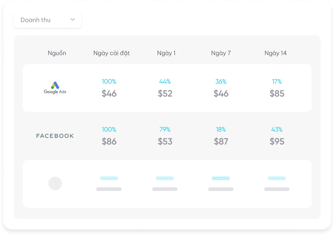Screen dimensions: 334x235
Task: Click blue placeholder bar under Ngày 14
Action: (x=277, y=178)
